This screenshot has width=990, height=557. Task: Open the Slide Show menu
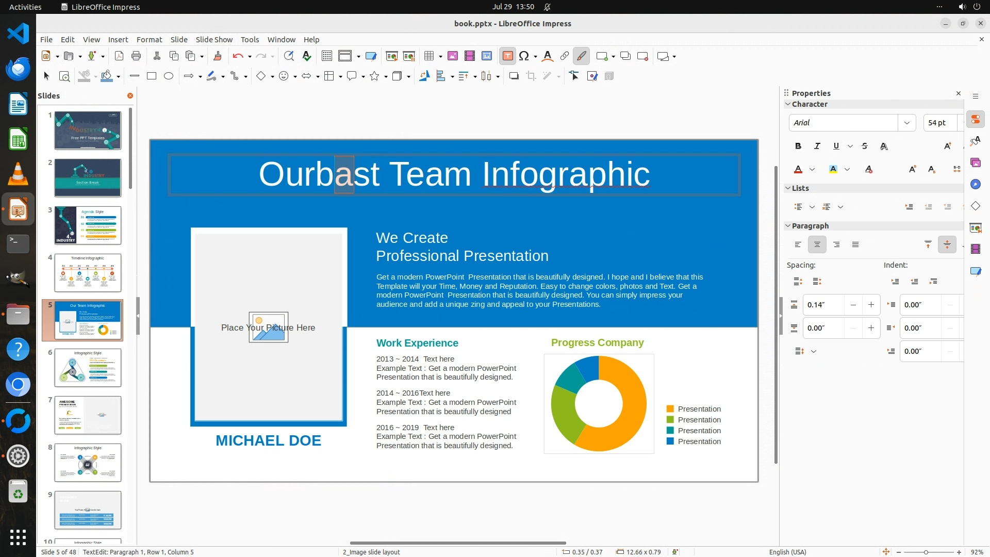click(214, 40)
